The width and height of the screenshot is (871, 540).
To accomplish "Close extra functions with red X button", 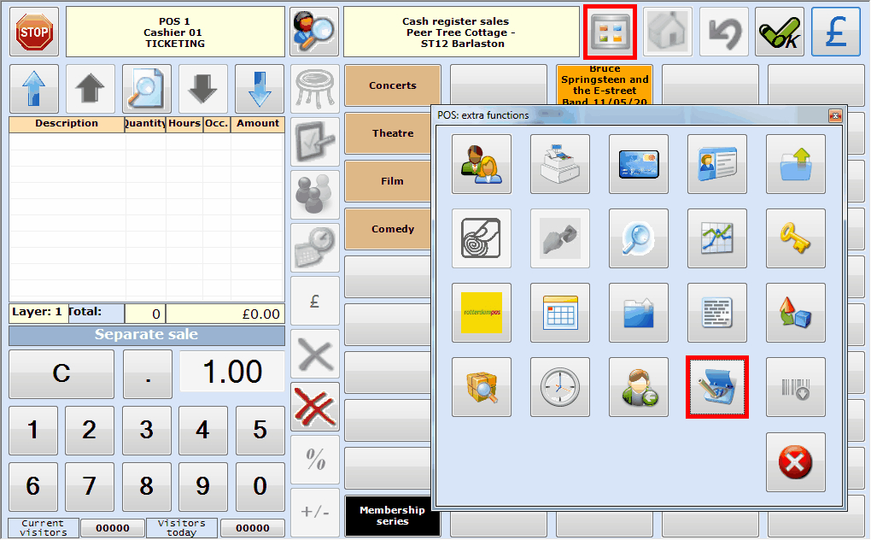I will click(x=796, y=462).
